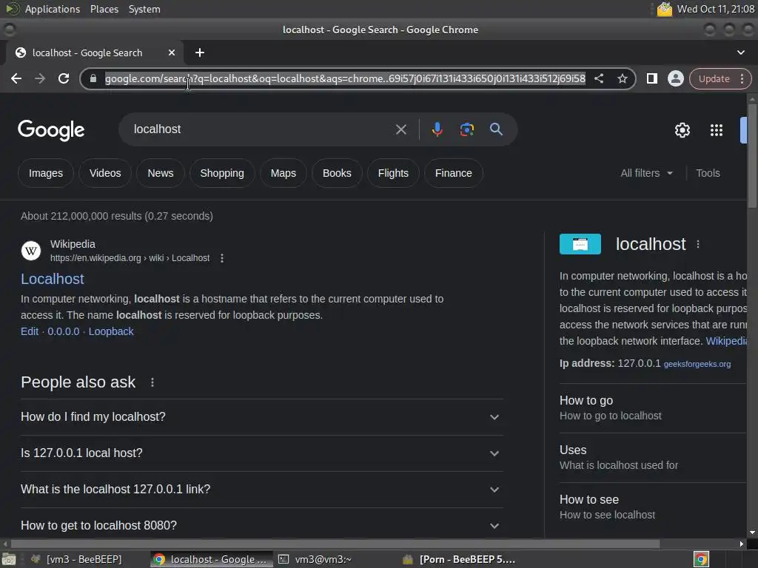This screenshot has width=758, height=568.
Task: Open the Chrome side panel icon
Action: pos(651,78)
